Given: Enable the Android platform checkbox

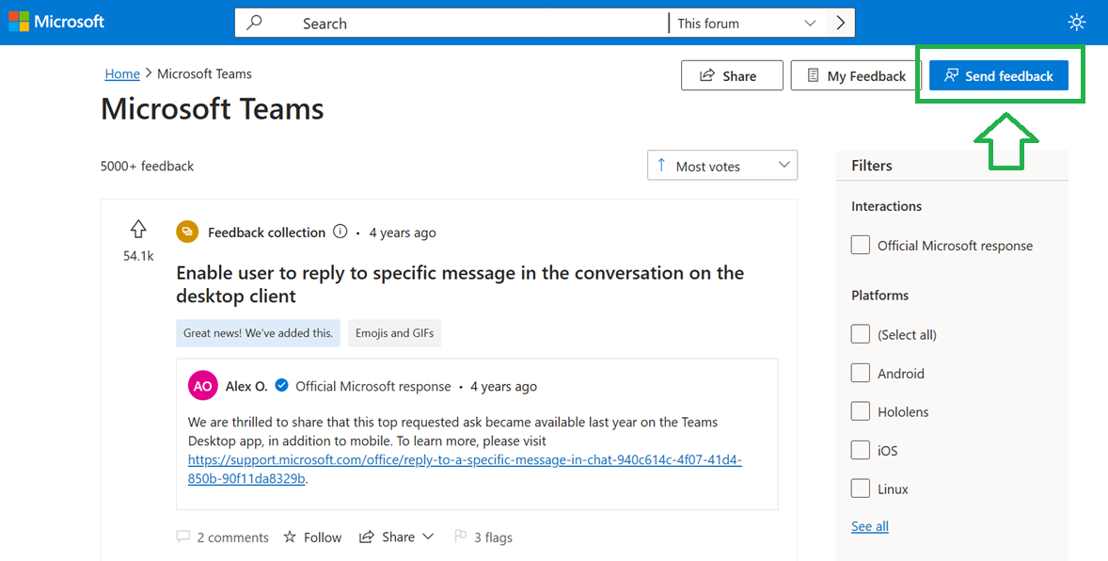Looking at the screenshot, I should pyautogui.click(x=860, y=373).
